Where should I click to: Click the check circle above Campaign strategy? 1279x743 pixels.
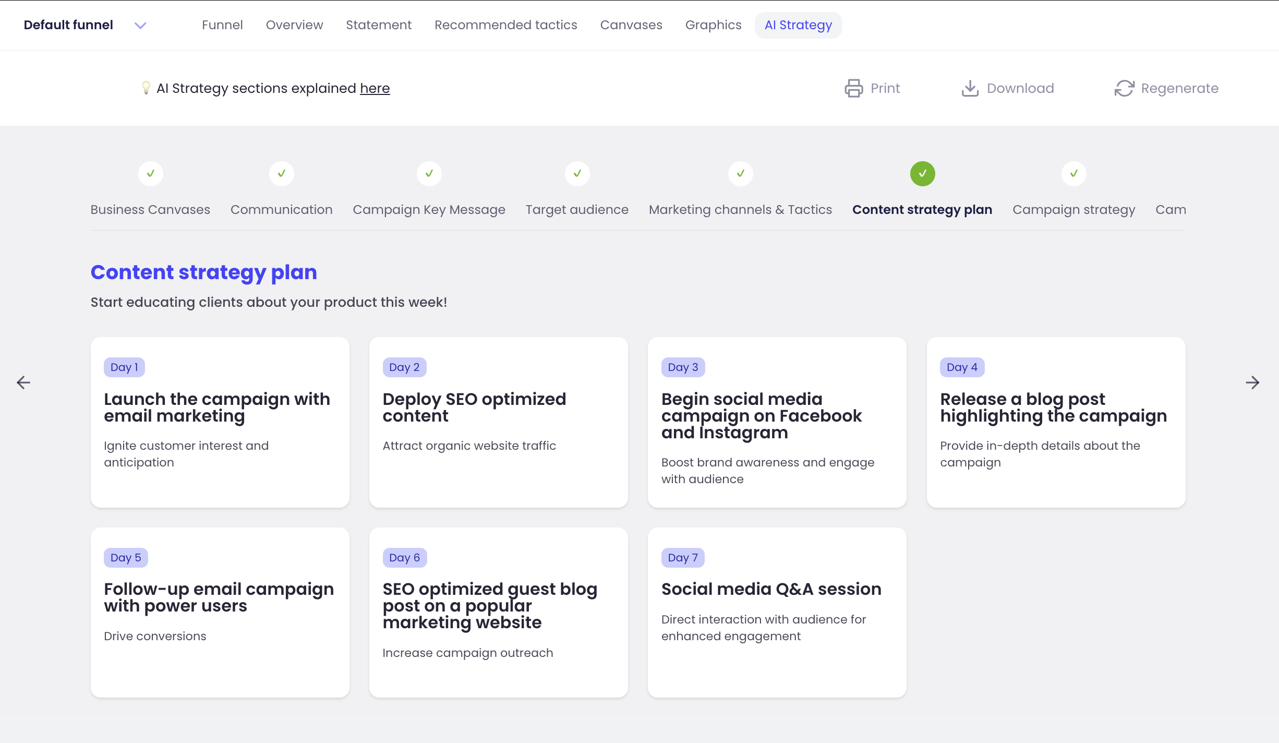1073,174
